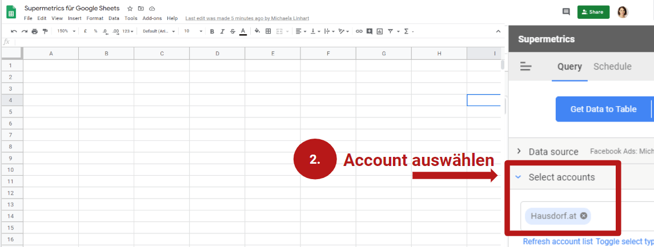The height and width of the screenshot is (247, 654).
Task: Click the undo icon in toolbar
Action: [14, 31]
